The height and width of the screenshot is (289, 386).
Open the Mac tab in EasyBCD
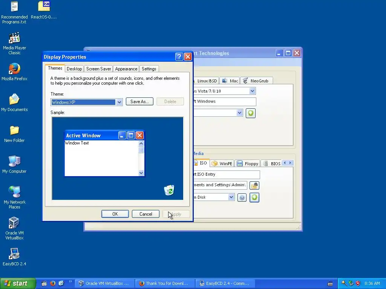230,81
